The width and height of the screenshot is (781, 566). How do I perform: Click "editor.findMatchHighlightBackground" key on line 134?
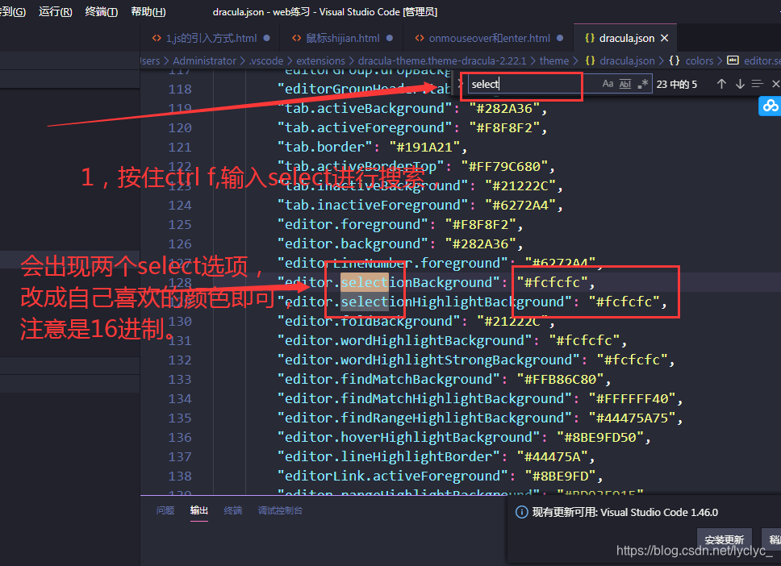(x=424, y=399)
